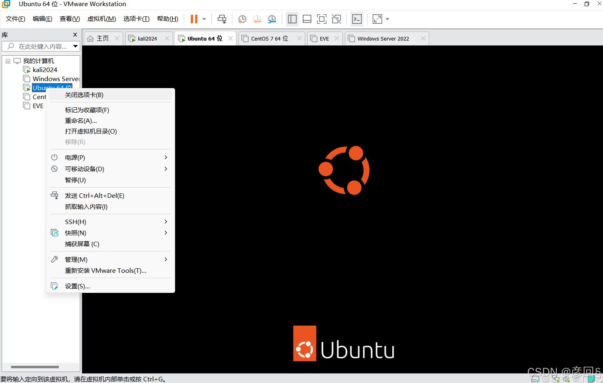The width and height of the screenshot is (603, 383).
Task: Choose 关闭选项卡(B) in the context menu
Action: [110, 95]
